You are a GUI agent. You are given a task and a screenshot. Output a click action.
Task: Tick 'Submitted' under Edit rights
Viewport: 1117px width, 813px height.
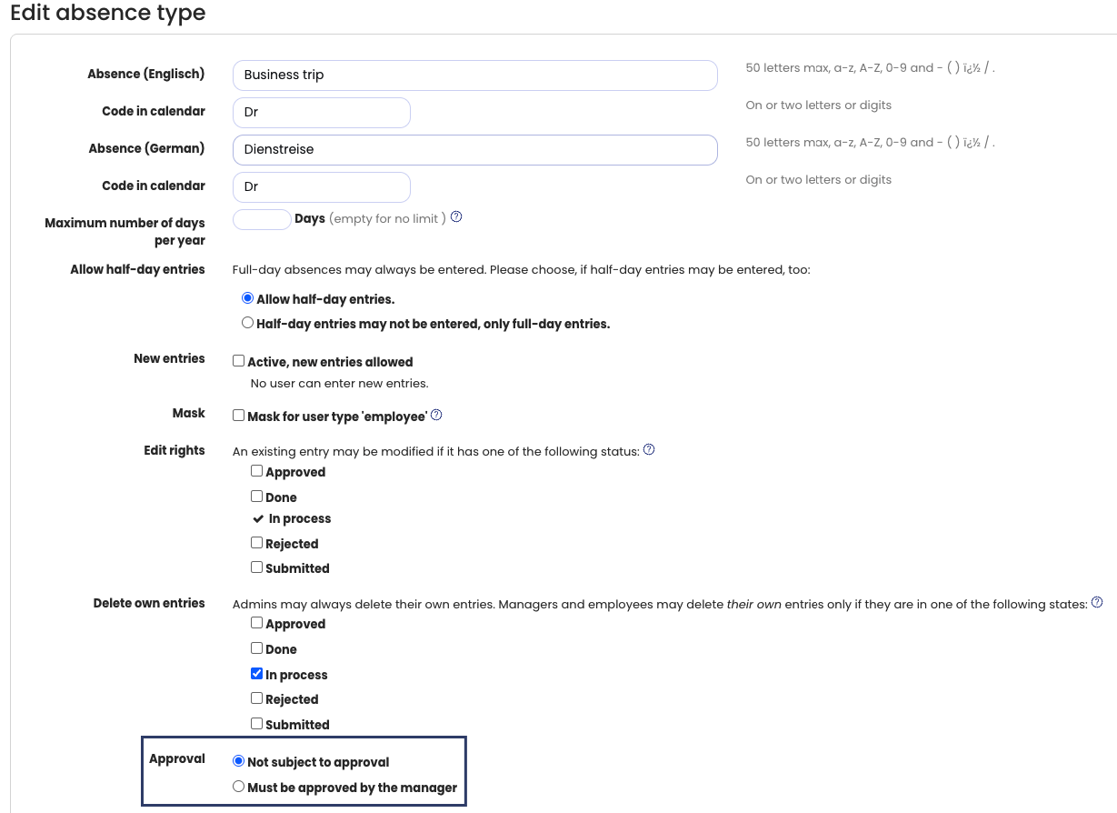click(257, 567)
